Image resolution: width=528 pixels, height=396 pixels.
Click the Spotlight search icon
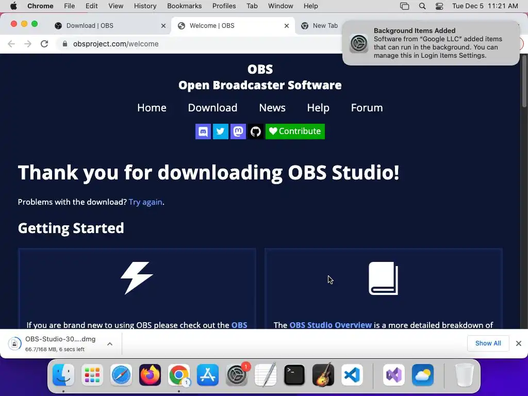[422, 6]
